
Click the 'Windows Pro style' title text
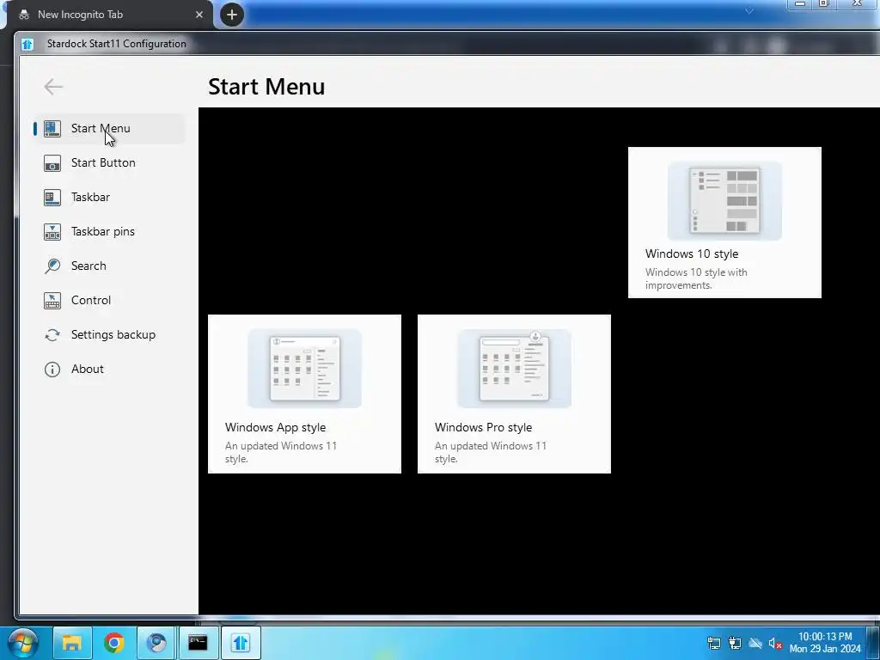[483, 427]
